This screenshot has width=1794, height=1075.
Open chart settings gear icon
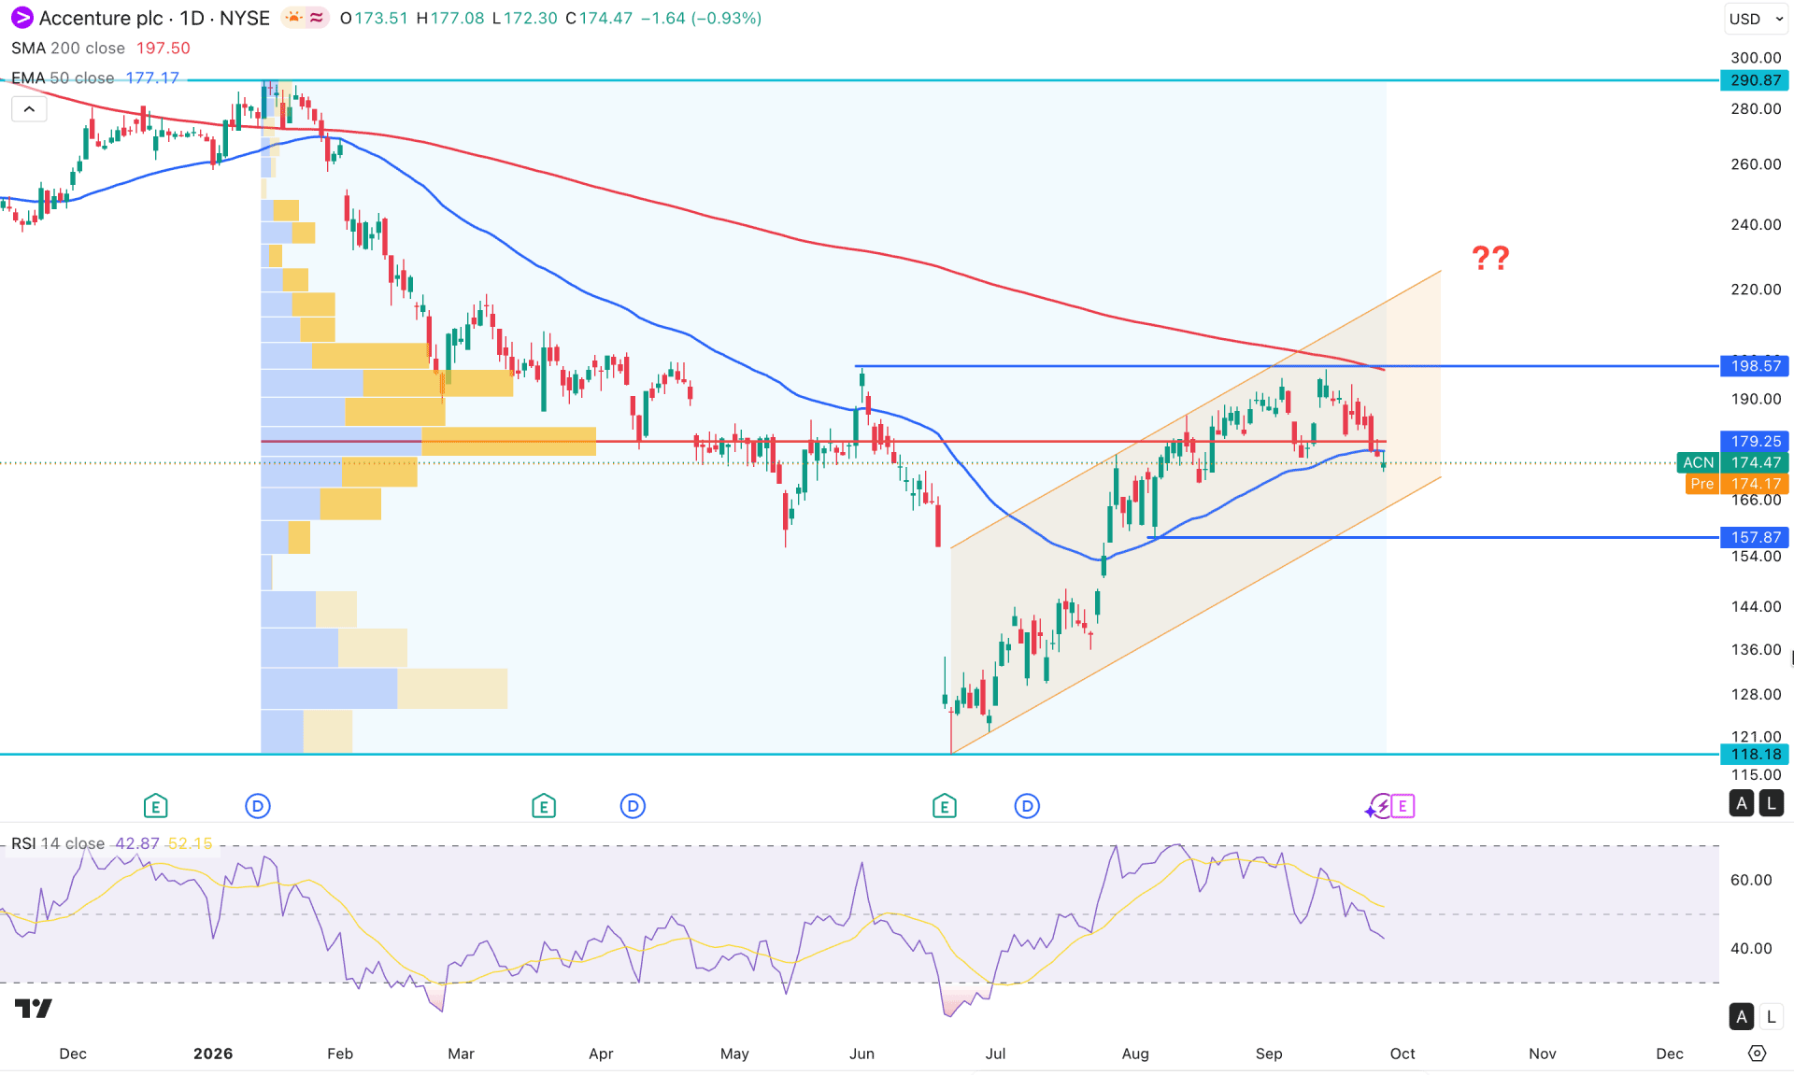(x=1758, y=1054)
